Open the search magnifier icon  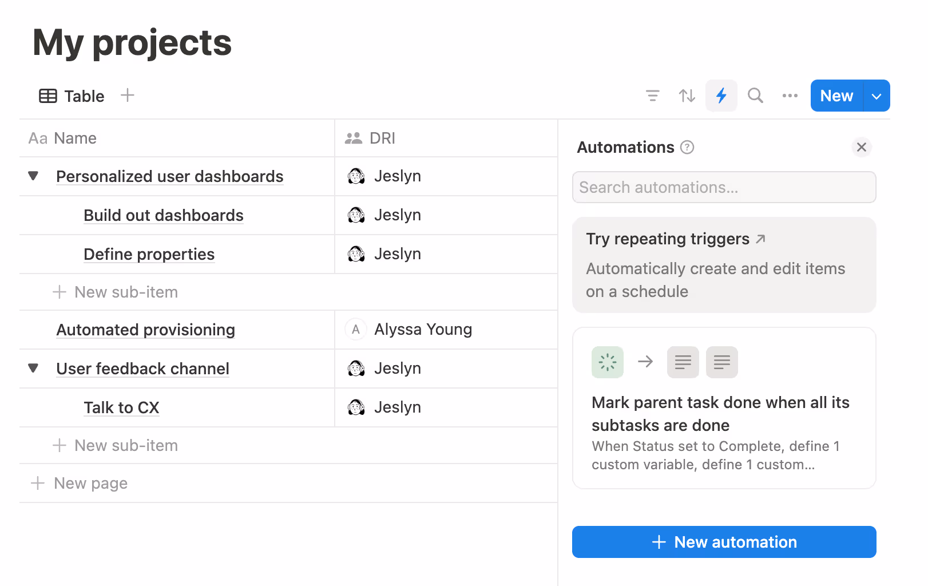click(755, 96)
